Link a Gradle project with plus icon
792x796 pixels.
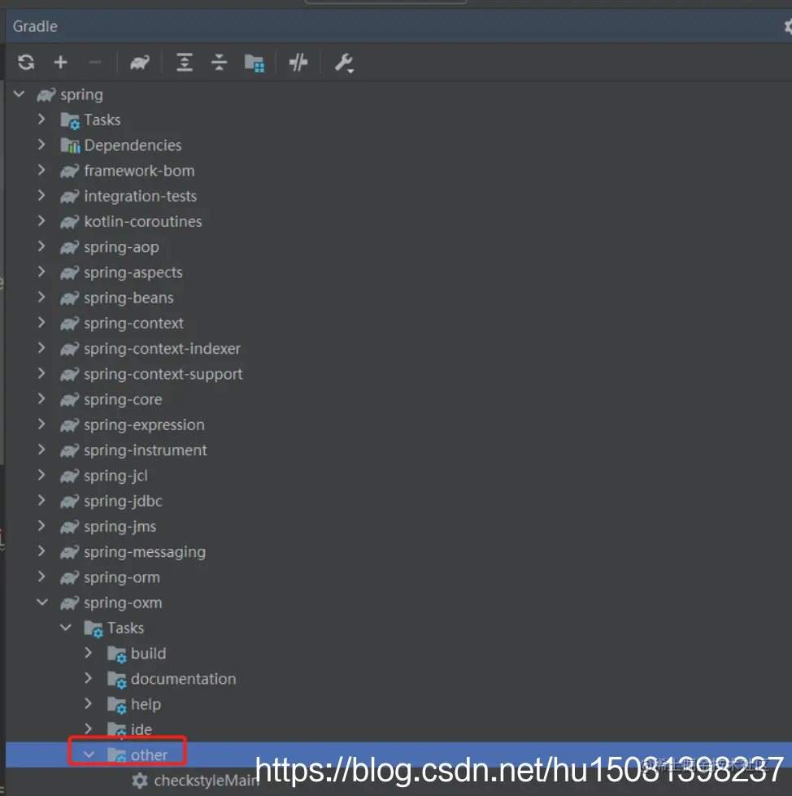(x=60, y=63)
